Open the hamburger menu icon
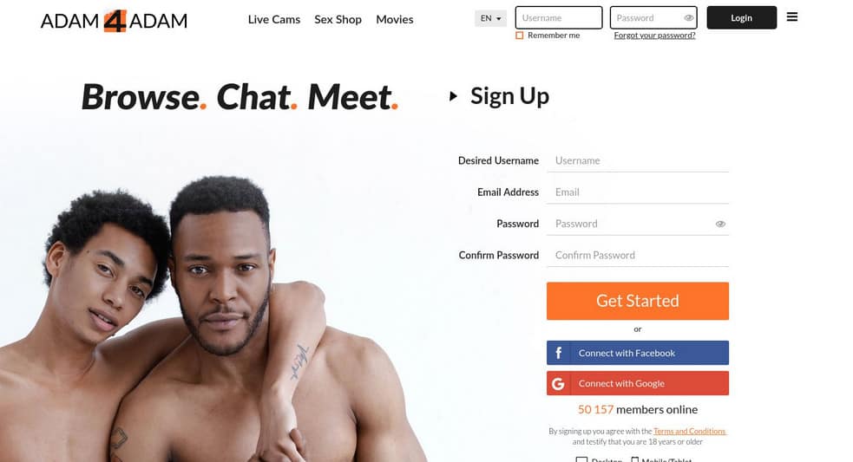This screenshot has height=462, width=853. coord(792,16)
